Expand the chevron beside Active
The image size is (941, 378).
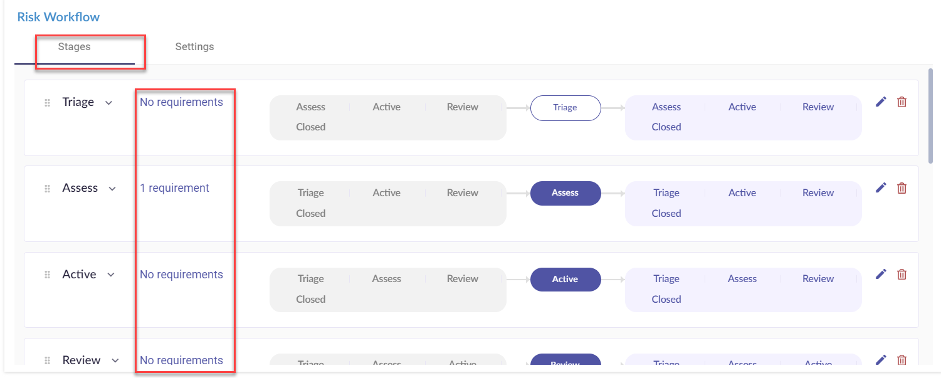tap(112, 275)
